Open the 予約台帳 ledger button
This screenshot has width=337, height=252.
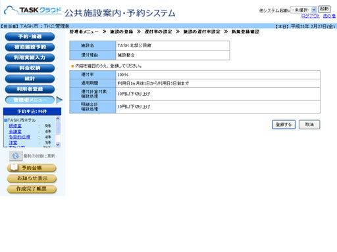pyautogui.click(x=32, y=168)
